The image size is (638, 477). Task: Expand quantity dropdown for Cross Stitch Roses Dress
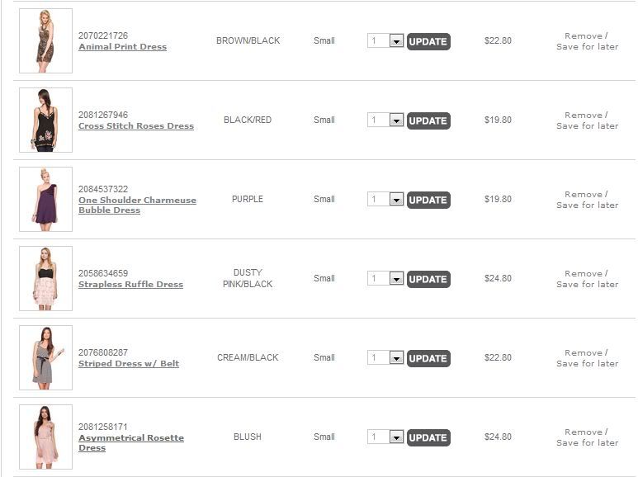(x=396, y=120)
